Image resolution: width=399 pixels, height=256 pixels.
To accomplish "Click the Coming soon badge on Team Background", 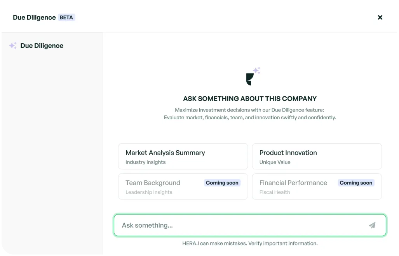I will pos(222,183).
